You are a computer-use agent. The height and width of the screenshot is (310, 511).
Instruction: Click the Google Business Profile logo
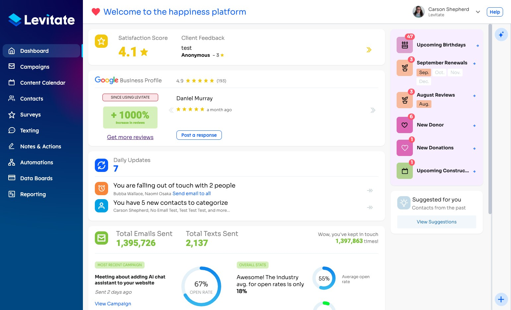106,80
